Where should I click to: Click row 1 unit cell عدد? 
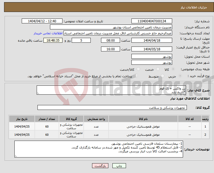tap(96, 126)
